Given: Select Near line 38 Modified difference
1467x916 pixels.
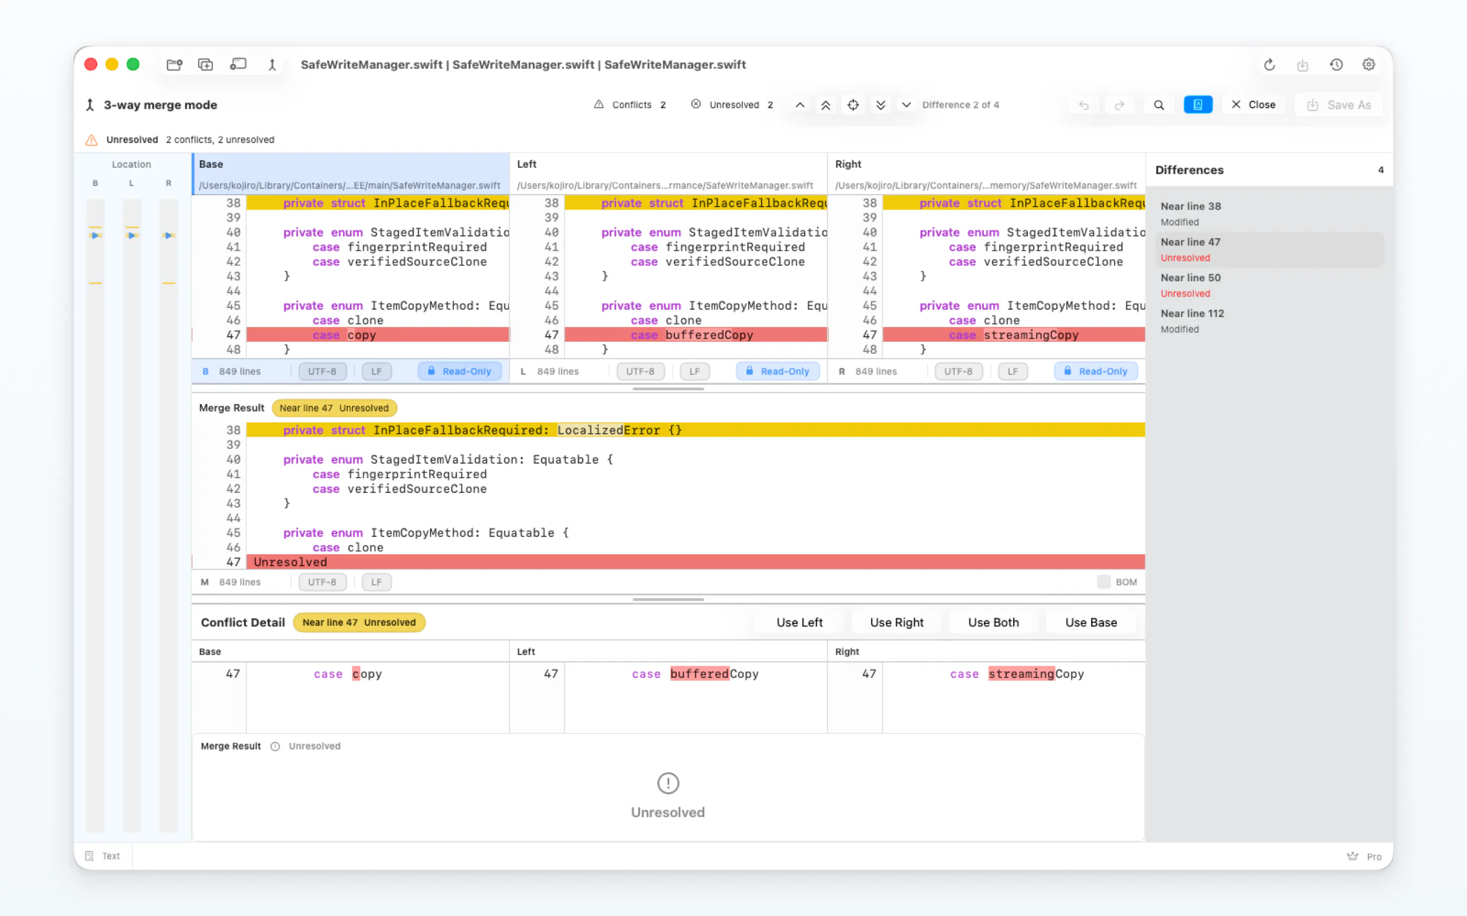Looking at the screenshot, I should click(1269, 214).
